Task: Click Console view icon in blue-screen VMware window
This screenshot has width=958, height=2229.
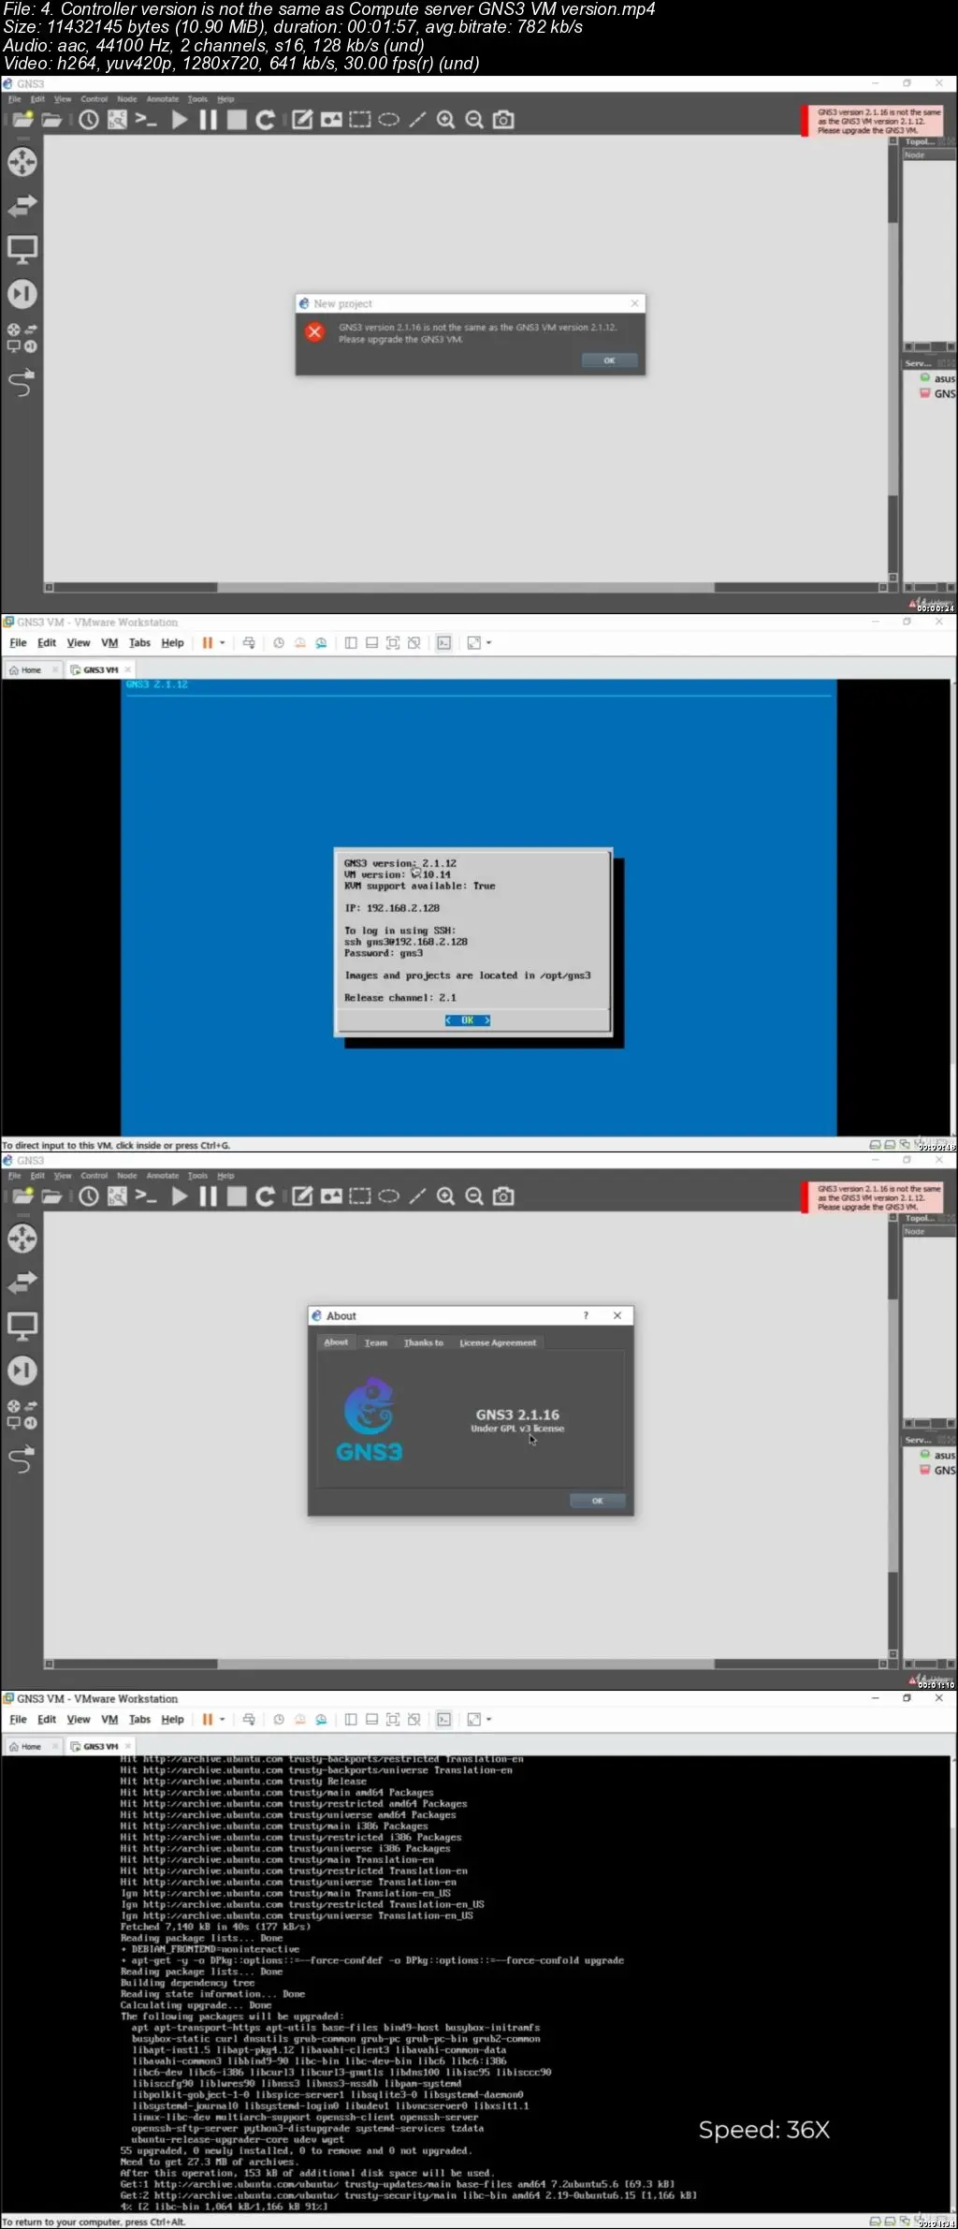Action: (x=444, y=643)
